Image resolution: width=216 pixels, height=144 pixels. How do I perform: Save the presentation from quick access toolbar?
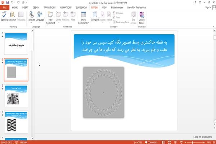click(x=8, y=3)
